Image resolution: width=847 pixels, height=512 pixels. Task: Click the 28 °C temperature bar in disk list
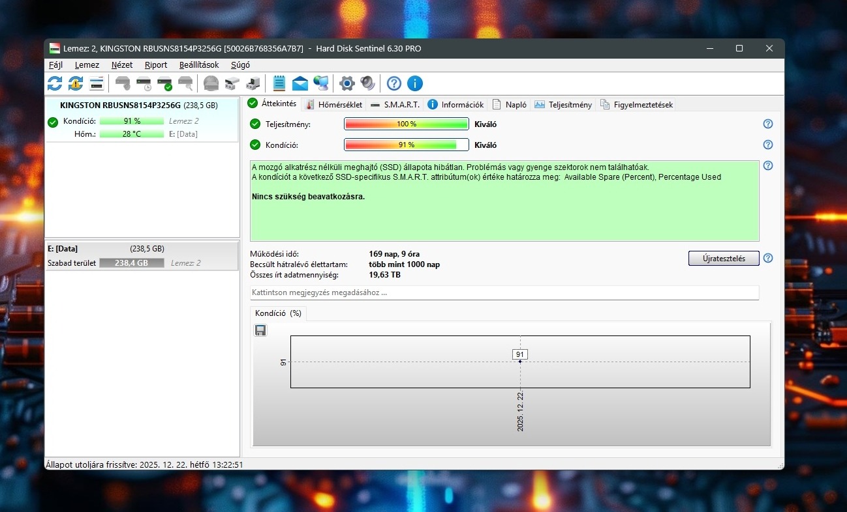132,134
